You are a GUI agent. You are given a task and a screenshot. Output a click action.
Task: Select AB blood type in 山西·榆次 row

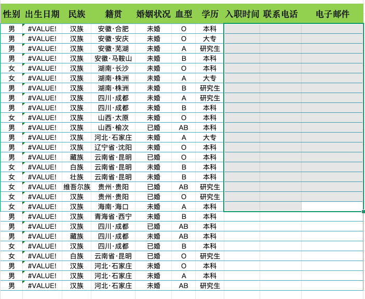click(x=183, y=127)
